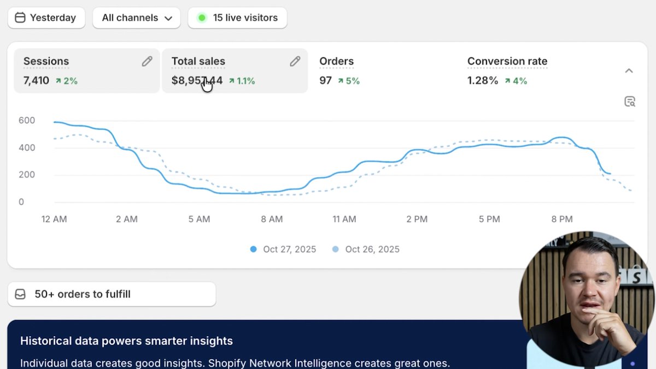Screen dimensions: 656x369
Task: Click the calendar icon in the Yesterday selector
Action: pyautogui.click(x=20, y=17)
